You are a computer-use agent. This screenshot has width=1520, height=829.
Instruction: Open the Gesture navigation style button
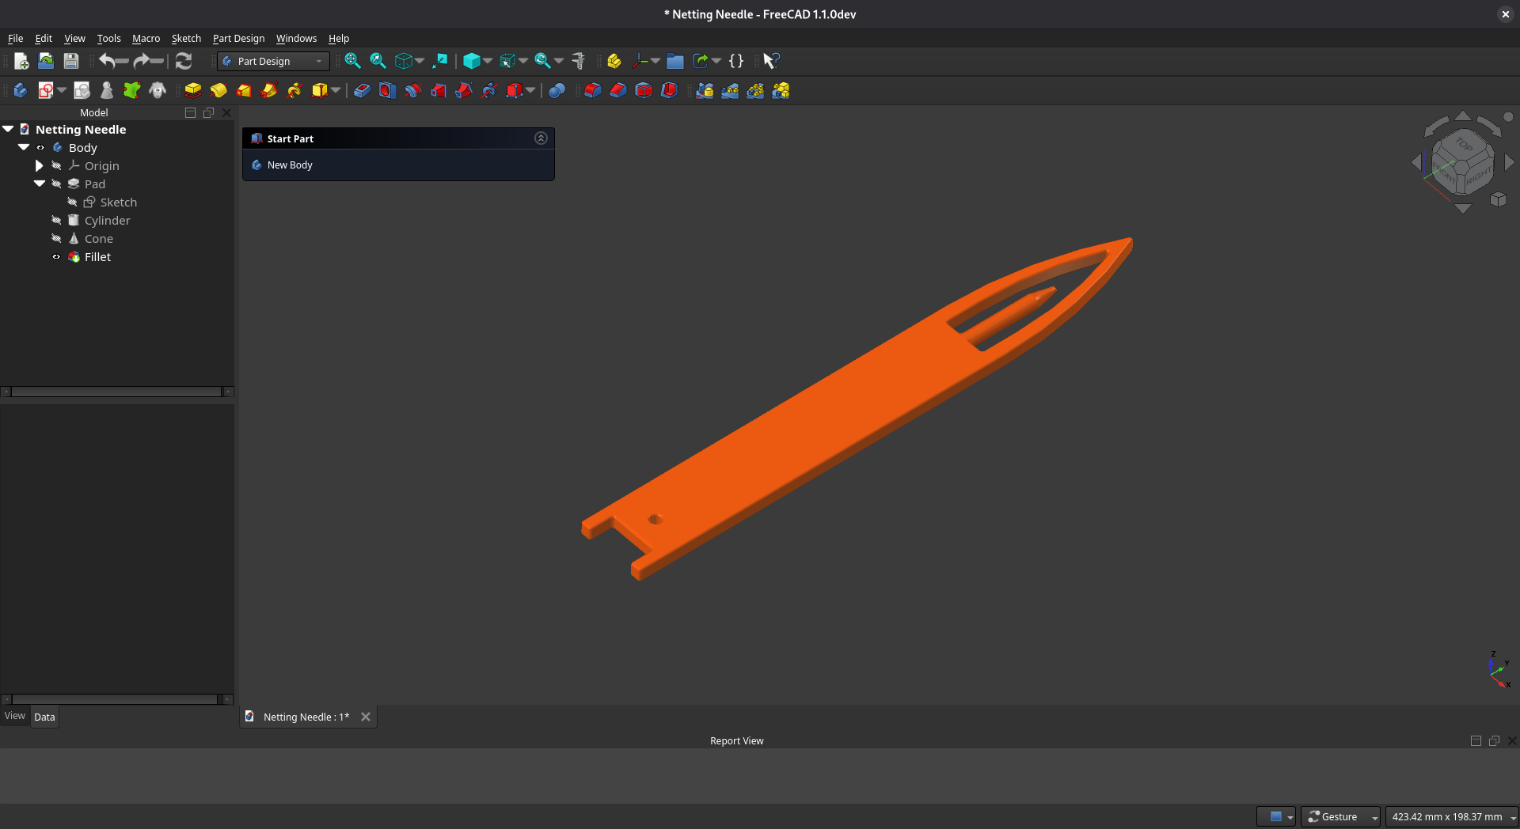1339,816
